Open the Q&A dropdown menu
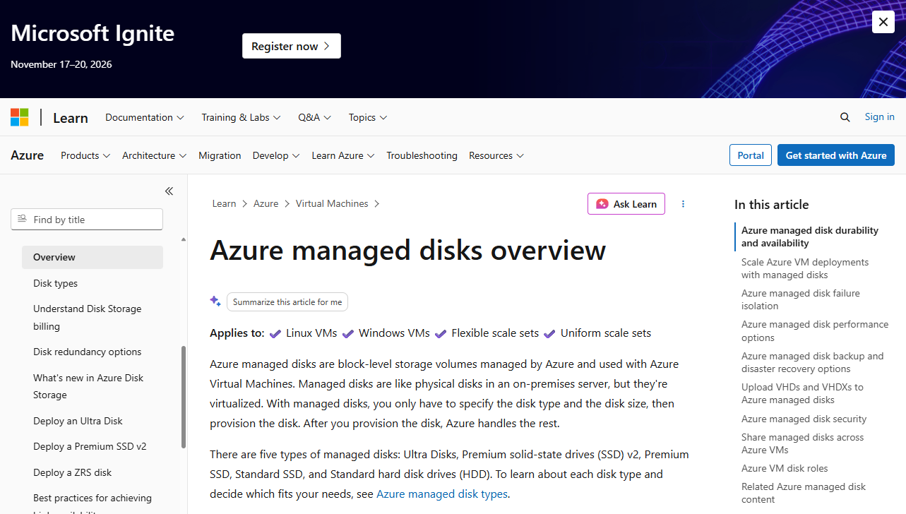Viewport: 906px width, 514px height. coord(314,117)
